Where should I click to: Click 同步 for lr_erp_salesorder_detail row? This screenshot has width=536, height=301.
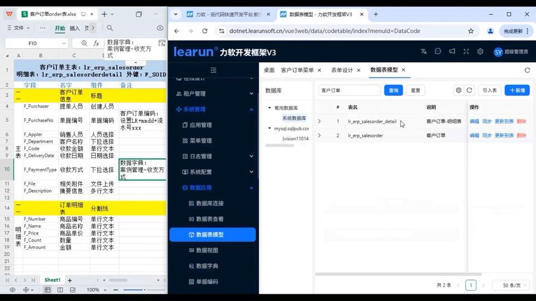click(x=487, y=121)
